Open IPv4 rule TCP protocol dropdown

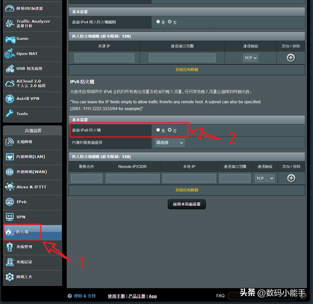[x=250, y=58]
